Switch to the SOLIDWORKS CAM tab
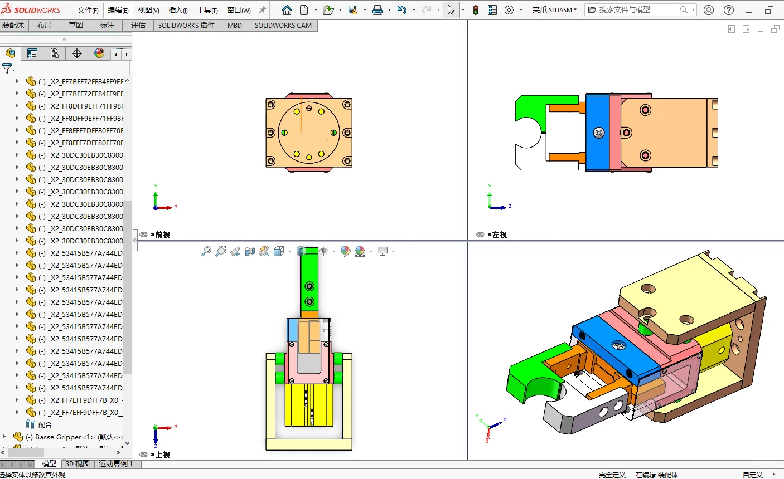This screenshot has height=479, width=784. [283, 26]
